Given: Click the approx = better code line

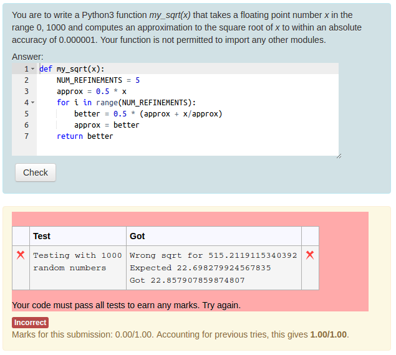Looking at the screenshot, I should [x=107, y=125].
